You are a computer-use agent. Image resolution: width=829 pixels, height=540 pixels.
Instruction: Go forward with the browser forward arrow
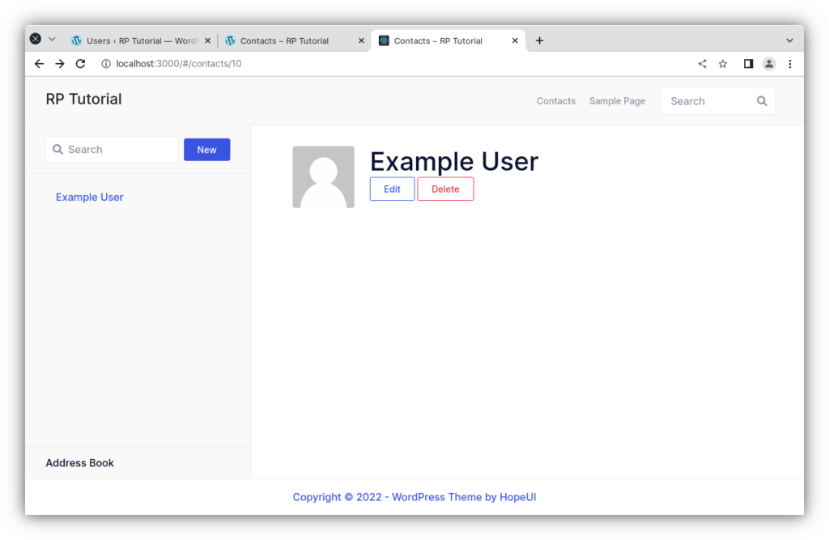pos(60,64)
